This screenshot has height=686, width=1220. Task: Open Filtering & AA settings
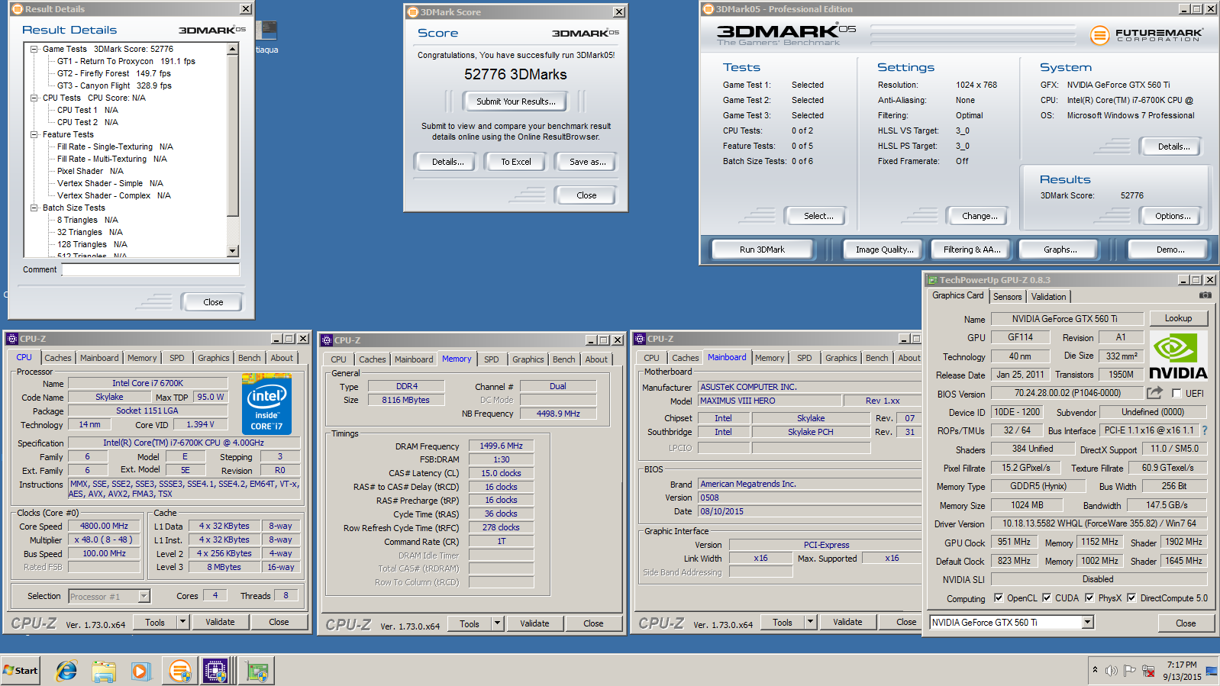click(x=971, y=250)
